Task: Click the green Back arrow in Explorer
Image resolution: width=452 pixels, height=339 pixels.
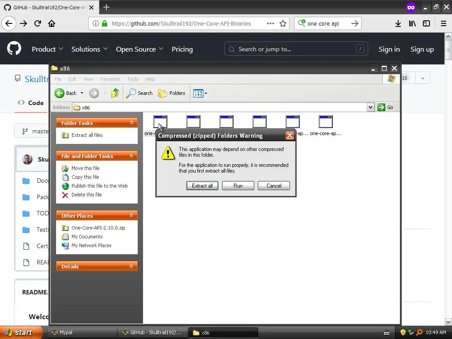Action: [x=60, y=93]
